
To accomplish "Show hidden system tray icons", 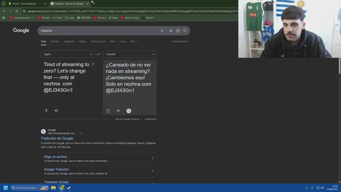I will click(306, 188).
